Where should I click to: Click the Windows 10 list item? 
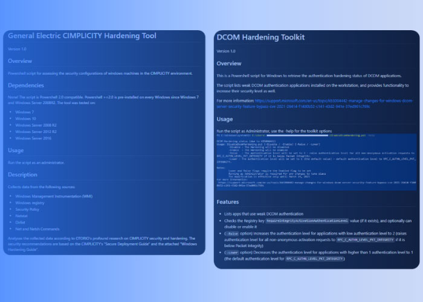point(25,118)
